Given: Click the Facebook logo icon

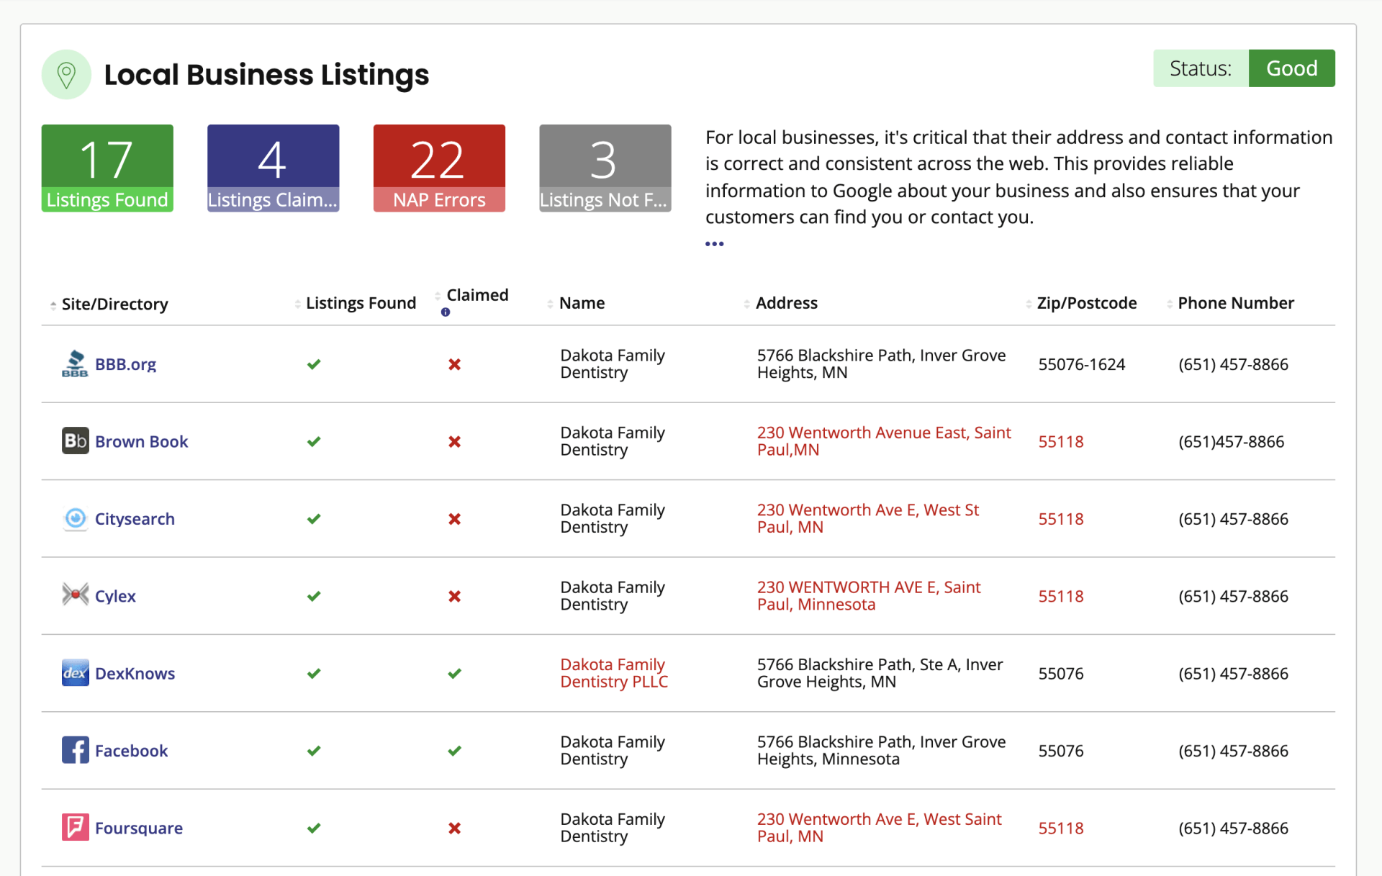Looking at the screenshot, I should [x=75, y=750].
